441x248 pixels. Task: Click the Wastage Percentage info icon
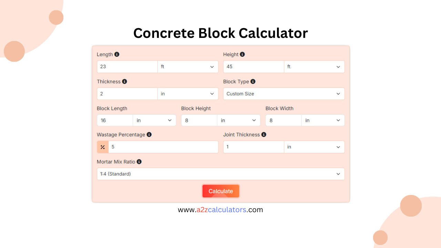149,134
